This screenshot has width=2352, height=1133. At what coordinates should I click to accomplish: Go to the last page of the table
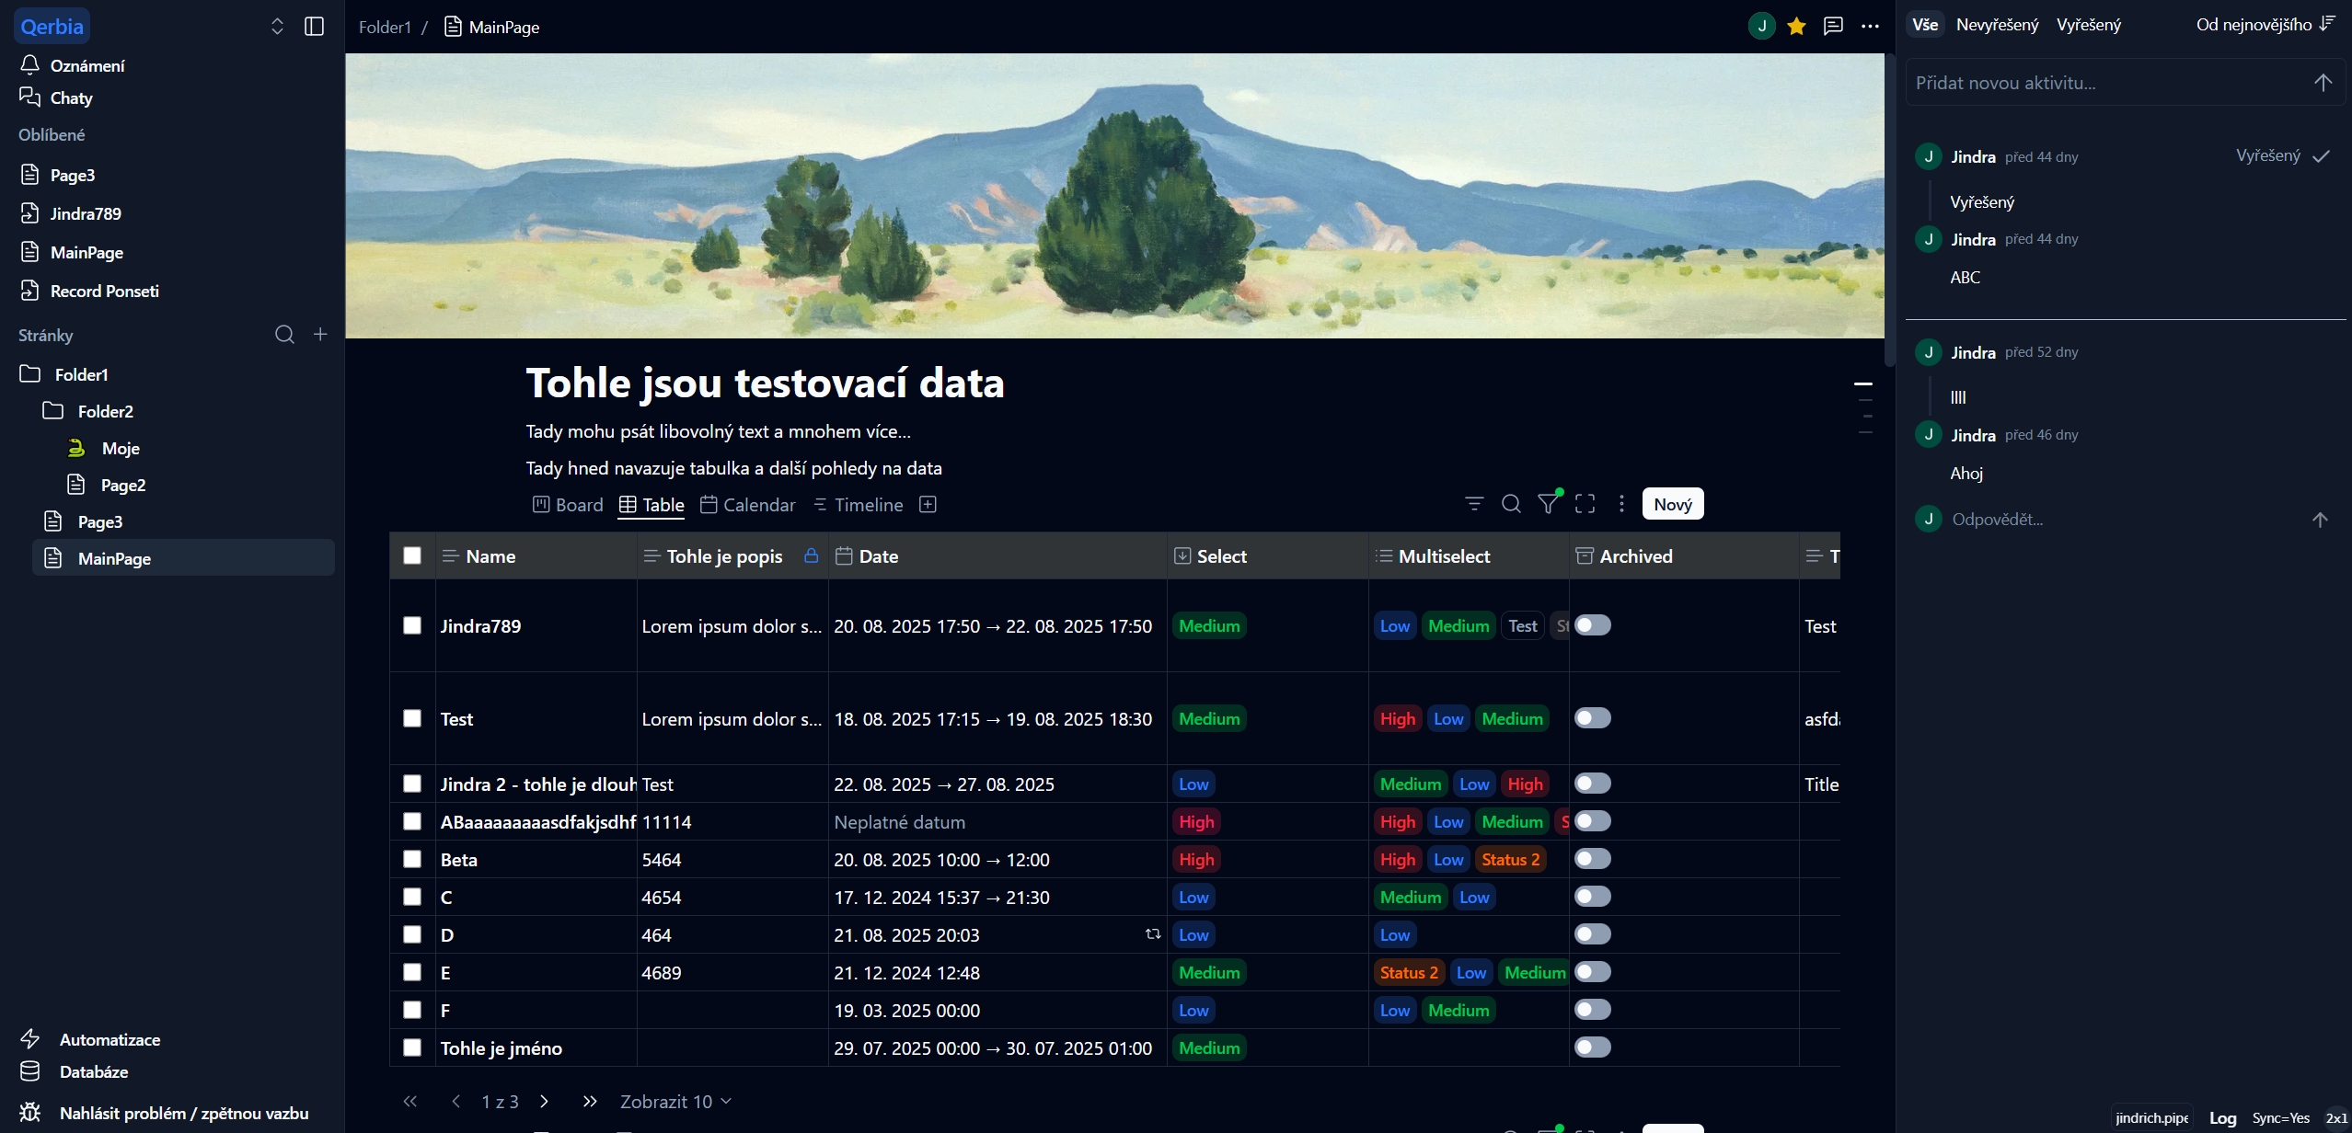pyautogui.click(x=590, y=1102)
